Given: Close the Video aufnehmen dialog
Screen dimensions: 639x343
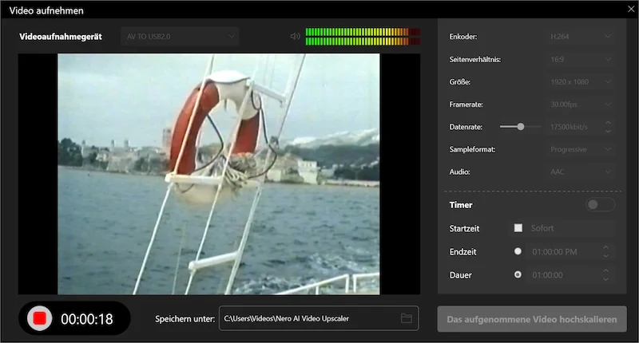Looking at the screenshot, I should 631,9.
